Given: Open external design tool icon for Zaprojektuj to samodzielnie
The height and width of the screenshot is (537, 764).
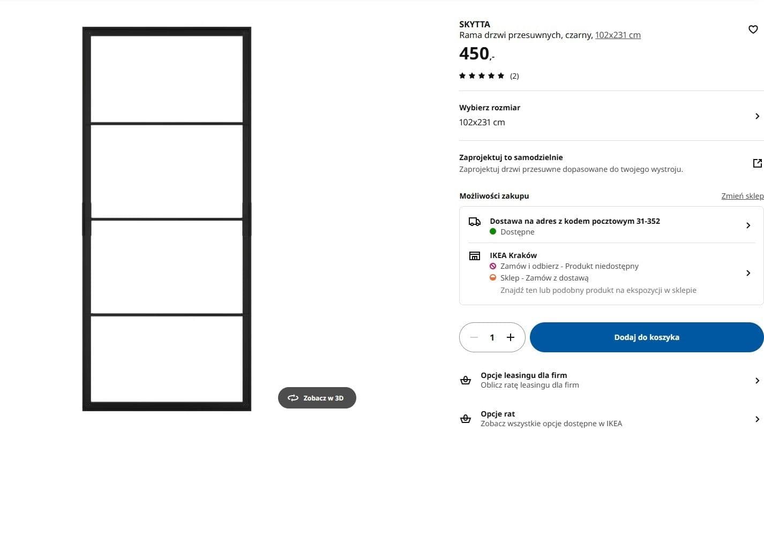Looking at the screenshot, I should click(757, 163).
